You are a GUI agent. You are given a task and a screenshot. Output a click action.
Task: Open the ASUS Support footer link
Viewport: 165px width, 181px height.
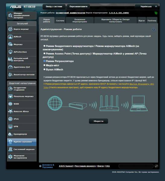[x=66, y=166]
